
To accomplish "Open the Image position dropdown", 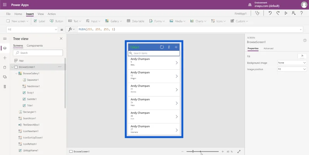I will click(x=292, y=69).
